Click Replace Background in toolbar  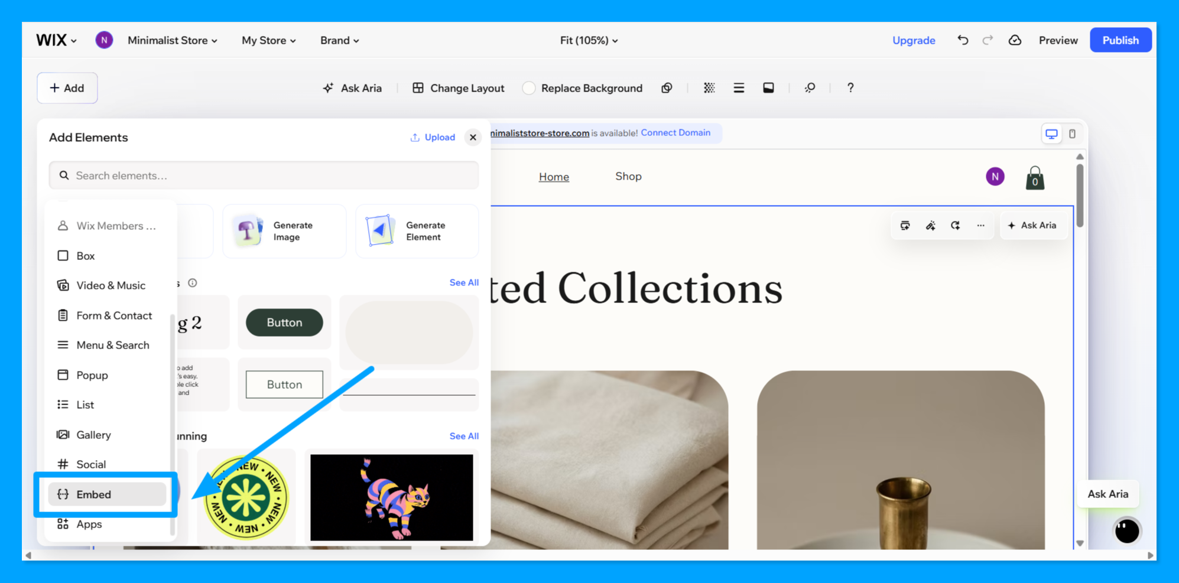(583, 88)
